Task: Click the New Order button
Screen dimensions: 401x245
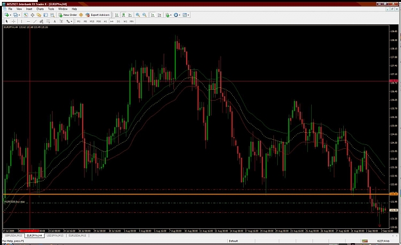Action: (x=67, y=15)
